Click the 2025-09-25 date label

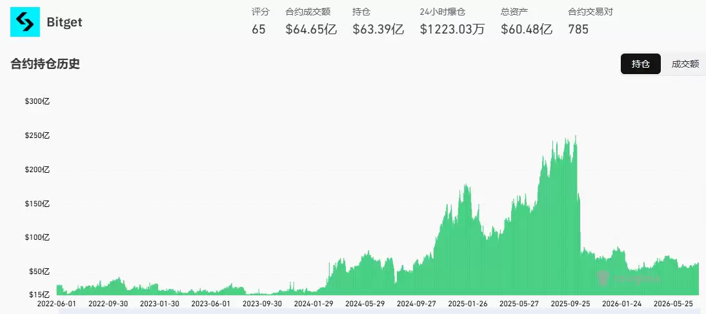(570, 304)
